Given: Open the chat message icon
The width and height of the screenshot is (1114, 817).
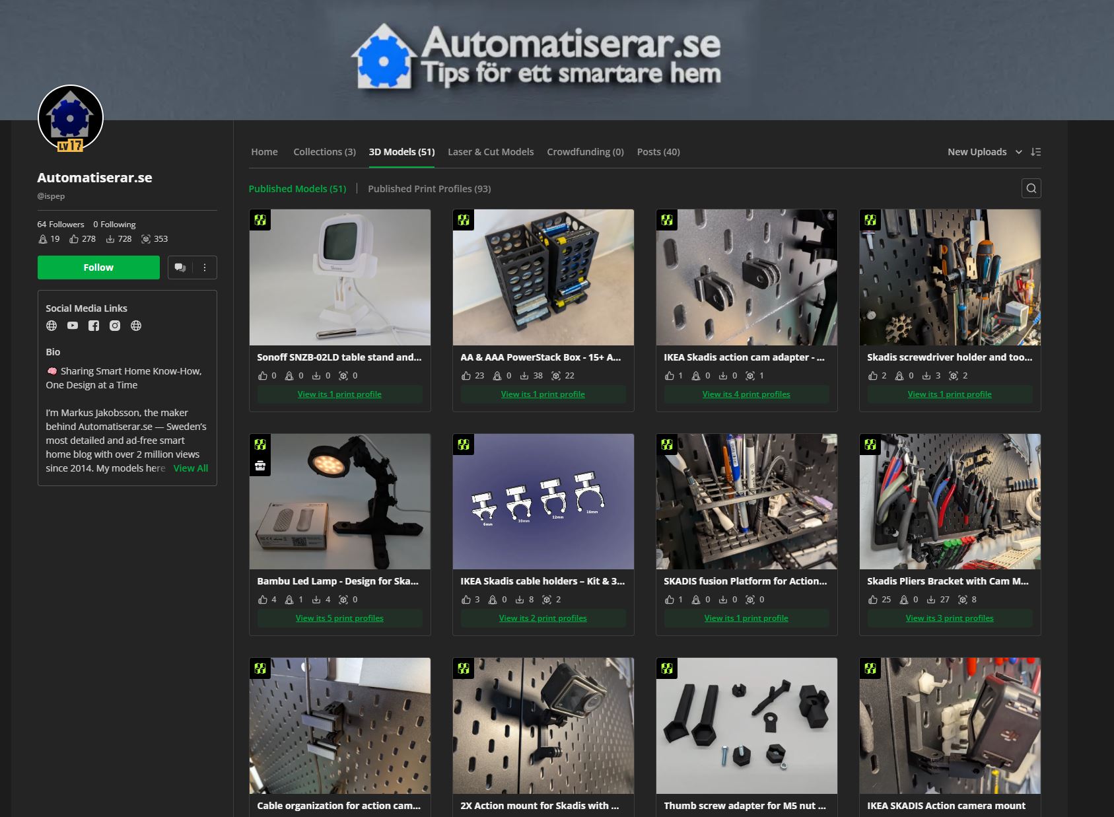Looking at the screenshot, I should (x=180, y=267).
